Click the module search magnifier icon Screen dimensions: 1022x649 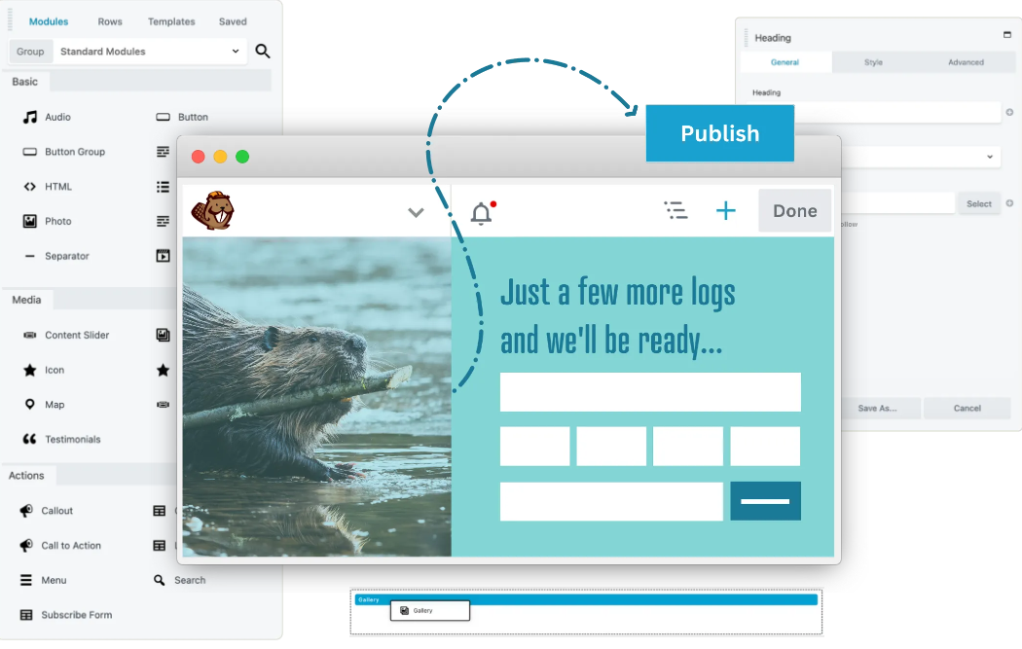(263, 51)
